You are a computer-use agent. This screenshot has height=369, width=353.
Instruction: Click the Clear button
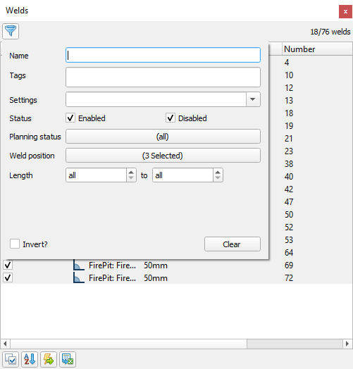233,244
